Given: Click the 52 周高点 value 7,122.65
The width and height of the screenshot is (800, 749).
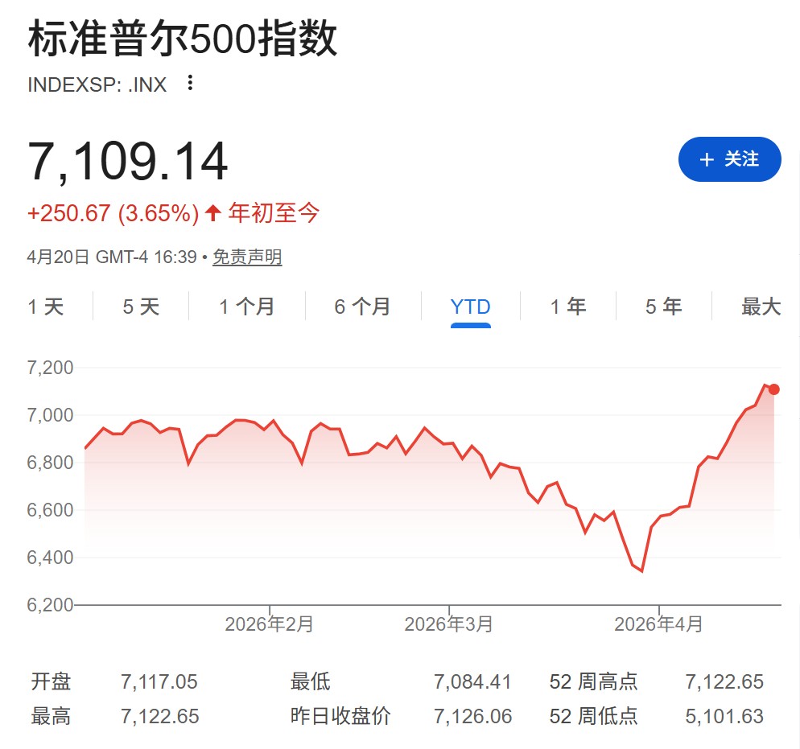Looking at the screenshot, I should tap(724, 682).
